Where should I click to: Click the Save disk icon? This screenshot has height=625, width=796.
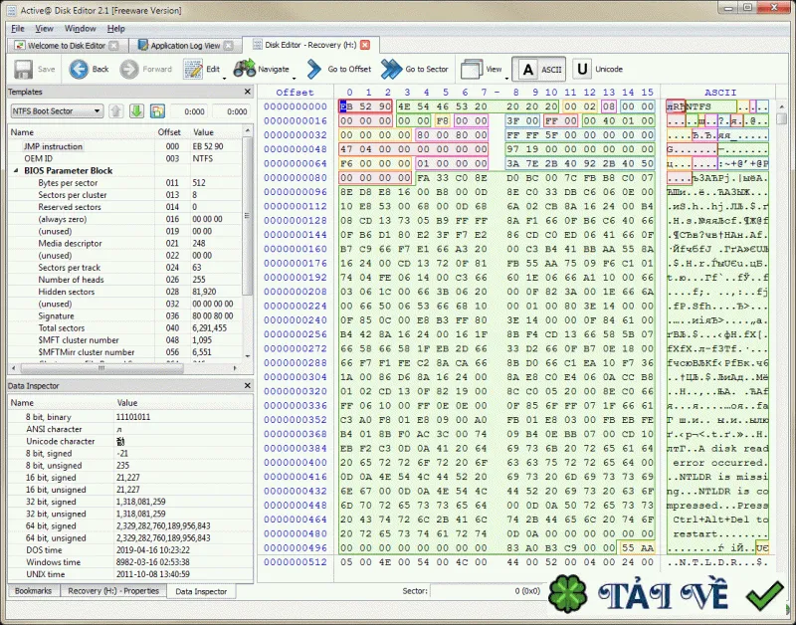[x=23, y=69]
